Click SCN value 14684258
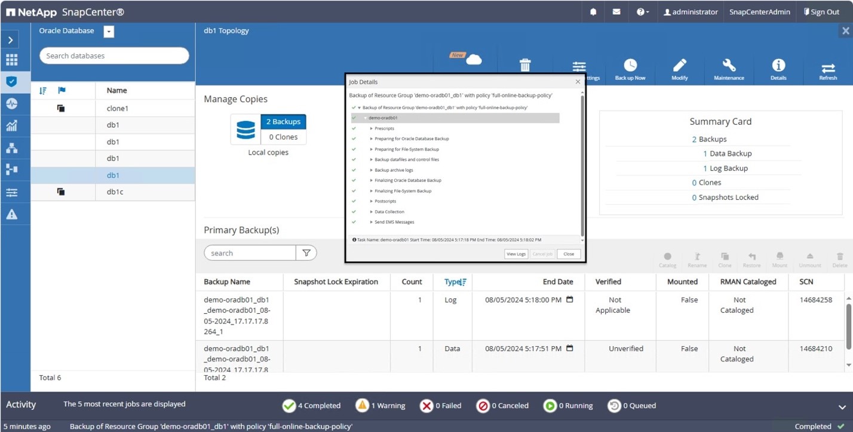 [815, 300]
